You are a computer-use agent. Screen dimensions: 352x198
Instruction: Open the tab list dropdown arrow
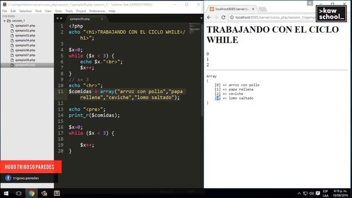pyautogui.click(x=201, y=18)
